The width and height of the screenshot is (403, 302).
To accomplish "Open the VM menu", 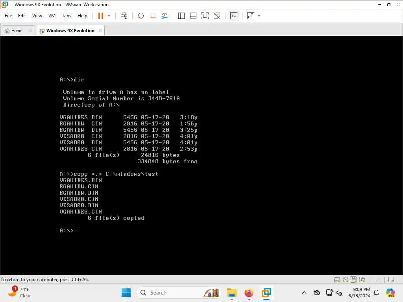I will [x=52, y=16].
